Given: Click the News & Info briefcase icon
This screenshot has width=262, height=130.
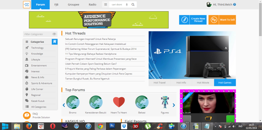Looking at the screenshot, I should [27, 77].
